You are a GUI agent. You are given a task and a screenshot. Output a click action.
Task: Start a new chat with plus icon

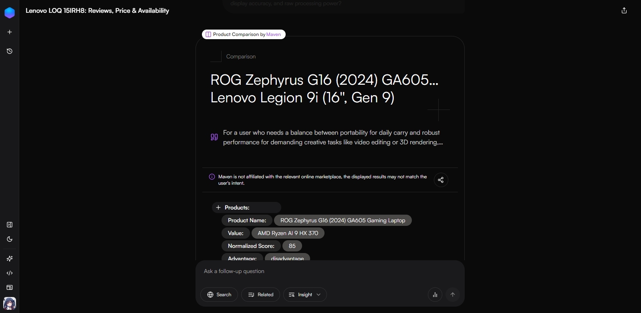pyautogui.click(x=10, y=32)
